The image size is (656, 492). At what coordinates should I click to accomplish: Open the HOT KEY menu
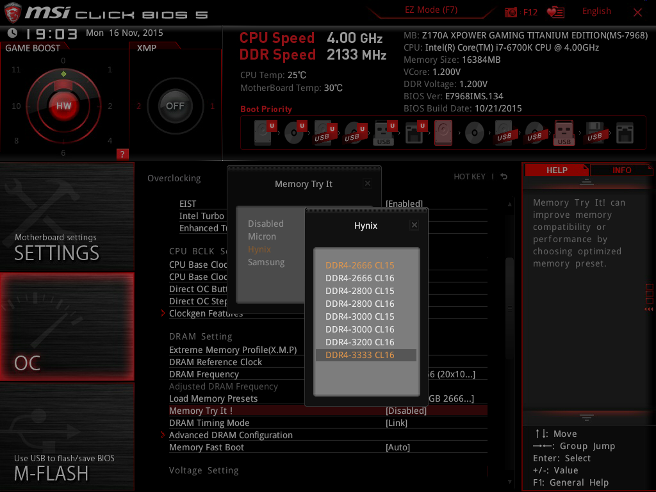tap(470, 177)
